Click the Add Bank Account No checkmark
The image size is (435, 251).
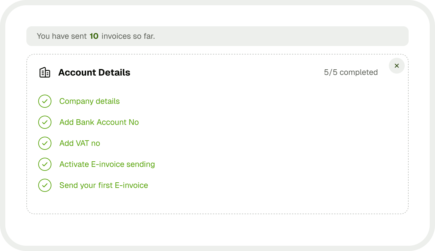coord(45,122)
